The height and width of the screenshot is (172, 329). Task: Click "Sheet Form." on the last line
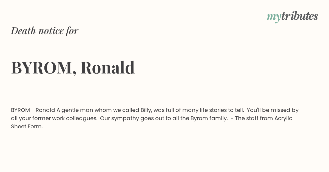click(27, 127)
